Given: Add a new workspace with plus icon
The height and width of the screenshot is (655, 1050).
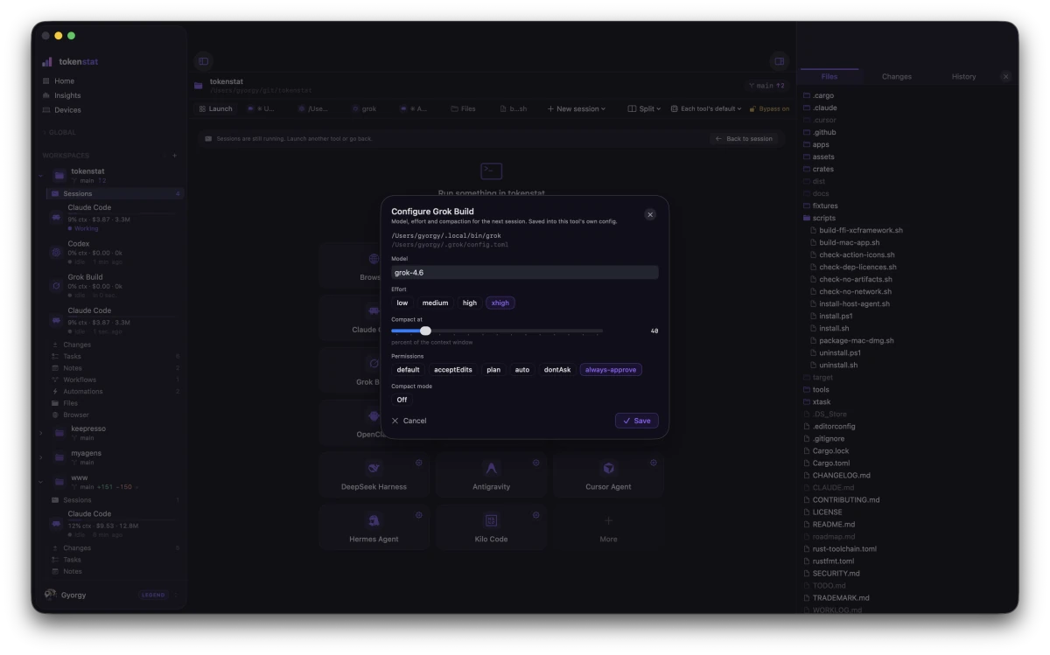Looking at the screenshot, I should click(x=174, y=156).
